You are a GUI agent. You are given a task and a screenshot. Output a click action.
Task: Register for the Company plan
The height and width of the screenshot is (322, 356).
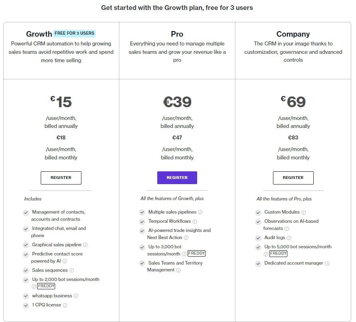tap(293, 178)
